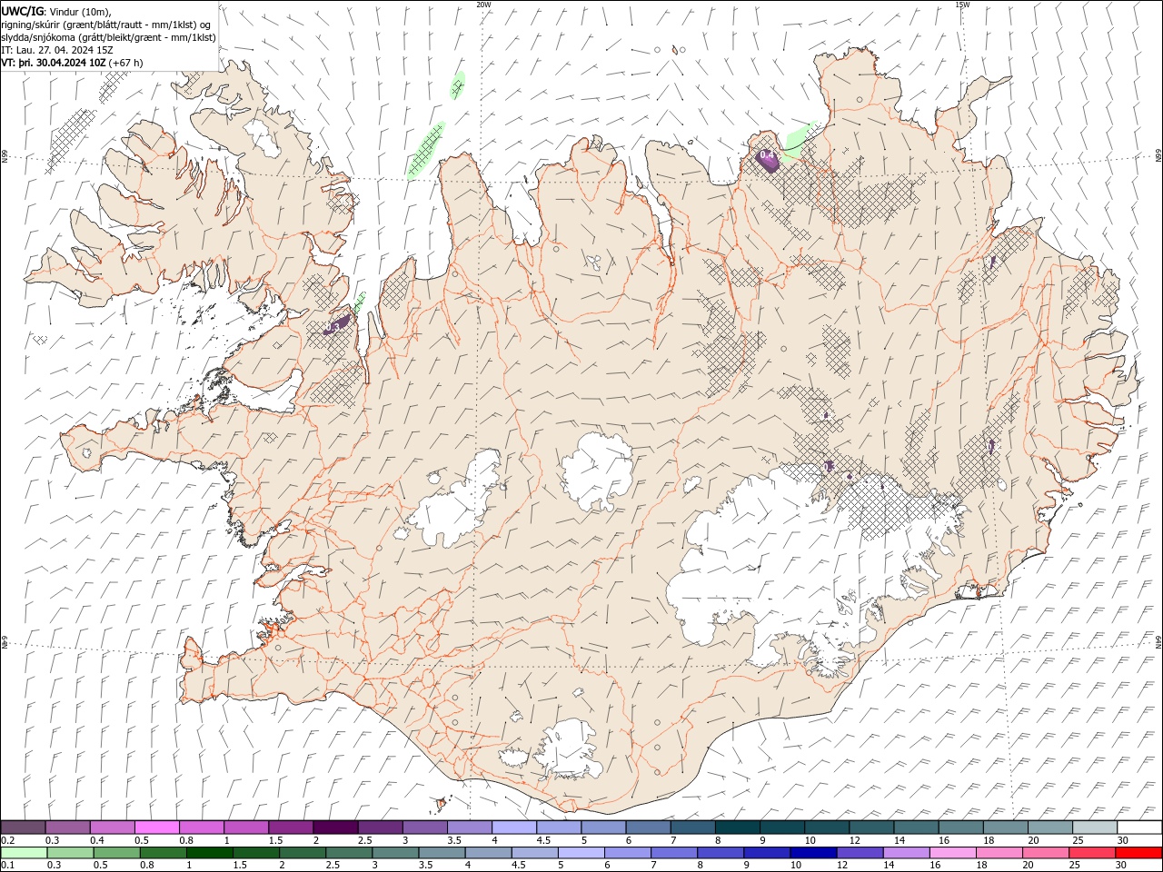The image size is (1163, 872).
Task: Select the lower legend swatch labeled 14
Action: (x=905, y=853)
